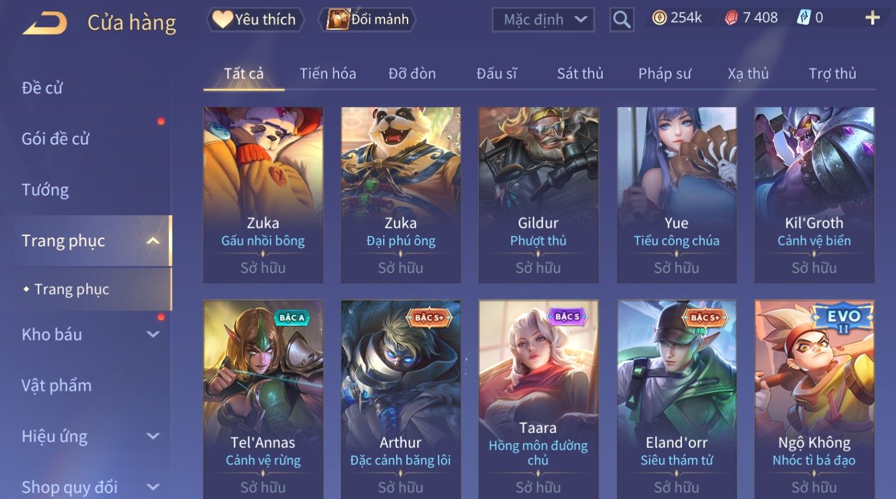Open the search magnifier icon
Screen dimensions: 896x499
pyautogui.click(x=622, y=20)
